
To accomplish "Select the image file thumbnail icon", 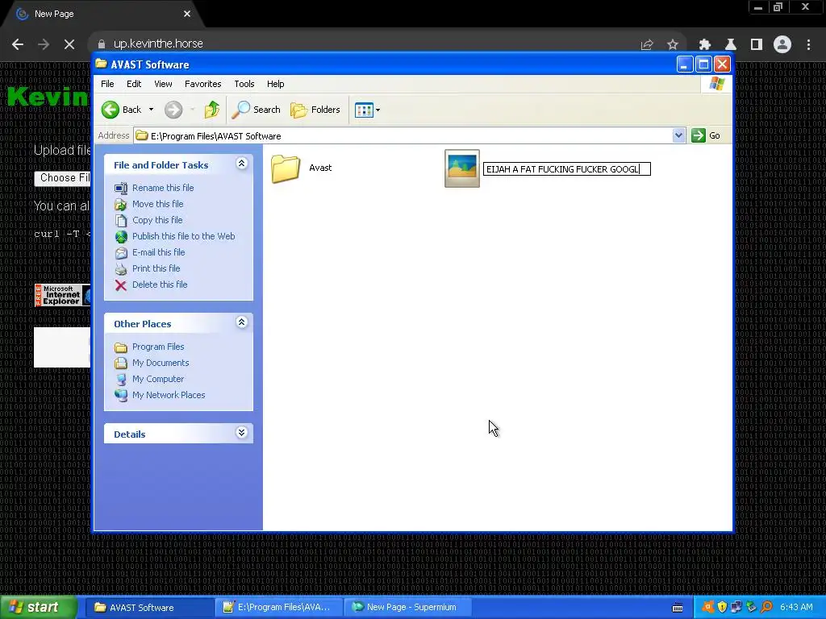I will point(462,168).
